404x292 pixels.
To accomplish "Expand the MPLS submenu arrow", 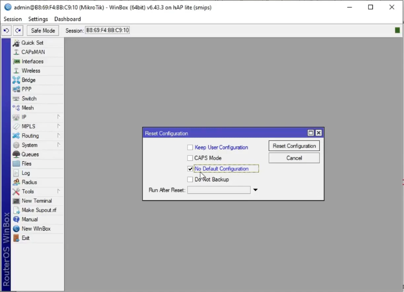I will (x=59, y=126).
